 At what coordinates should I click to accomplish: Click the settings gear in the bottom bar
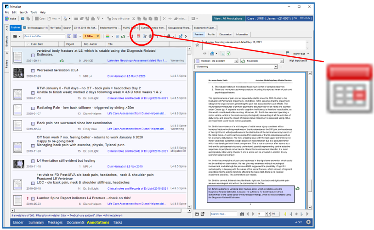[308, 222]
